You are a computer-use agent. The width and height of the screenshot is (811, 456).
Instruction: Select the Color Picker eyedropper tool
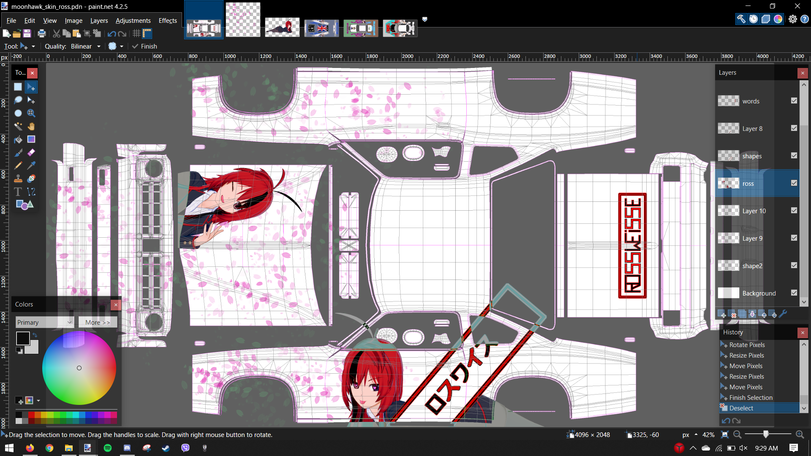point(31,166)
